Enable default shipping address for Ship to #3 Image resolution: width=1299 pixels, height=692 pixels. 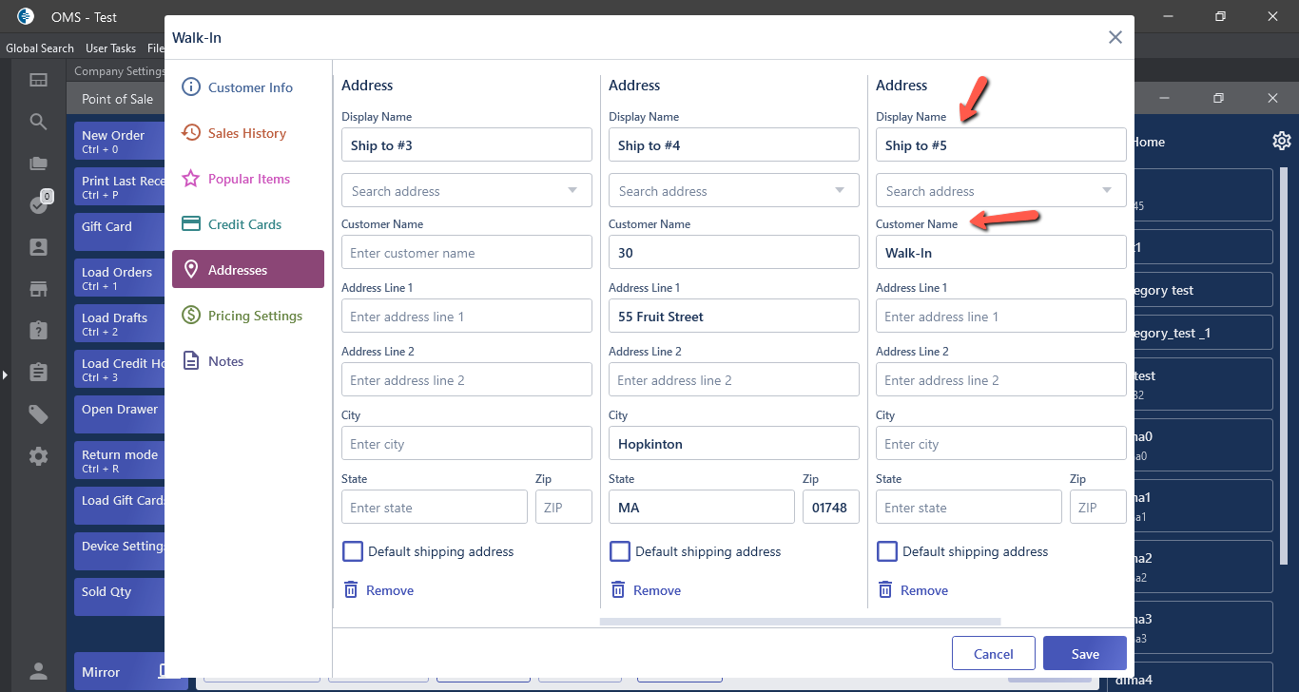coord(353,551)
